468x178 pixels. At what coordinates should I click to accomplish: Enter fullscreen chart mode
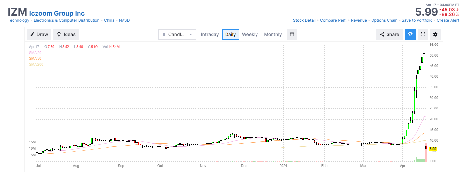(423, 34)
